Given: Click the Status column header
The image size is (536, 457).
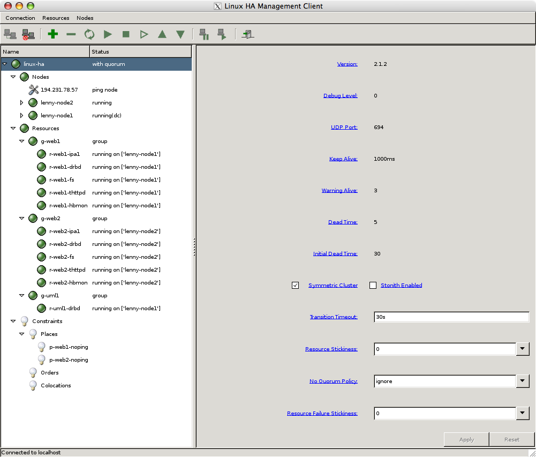Looking at the screenshot, I should 140,51.
